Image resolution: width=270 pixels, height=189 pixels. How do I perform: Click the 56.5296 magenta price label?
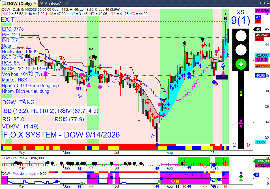point(262,11)
